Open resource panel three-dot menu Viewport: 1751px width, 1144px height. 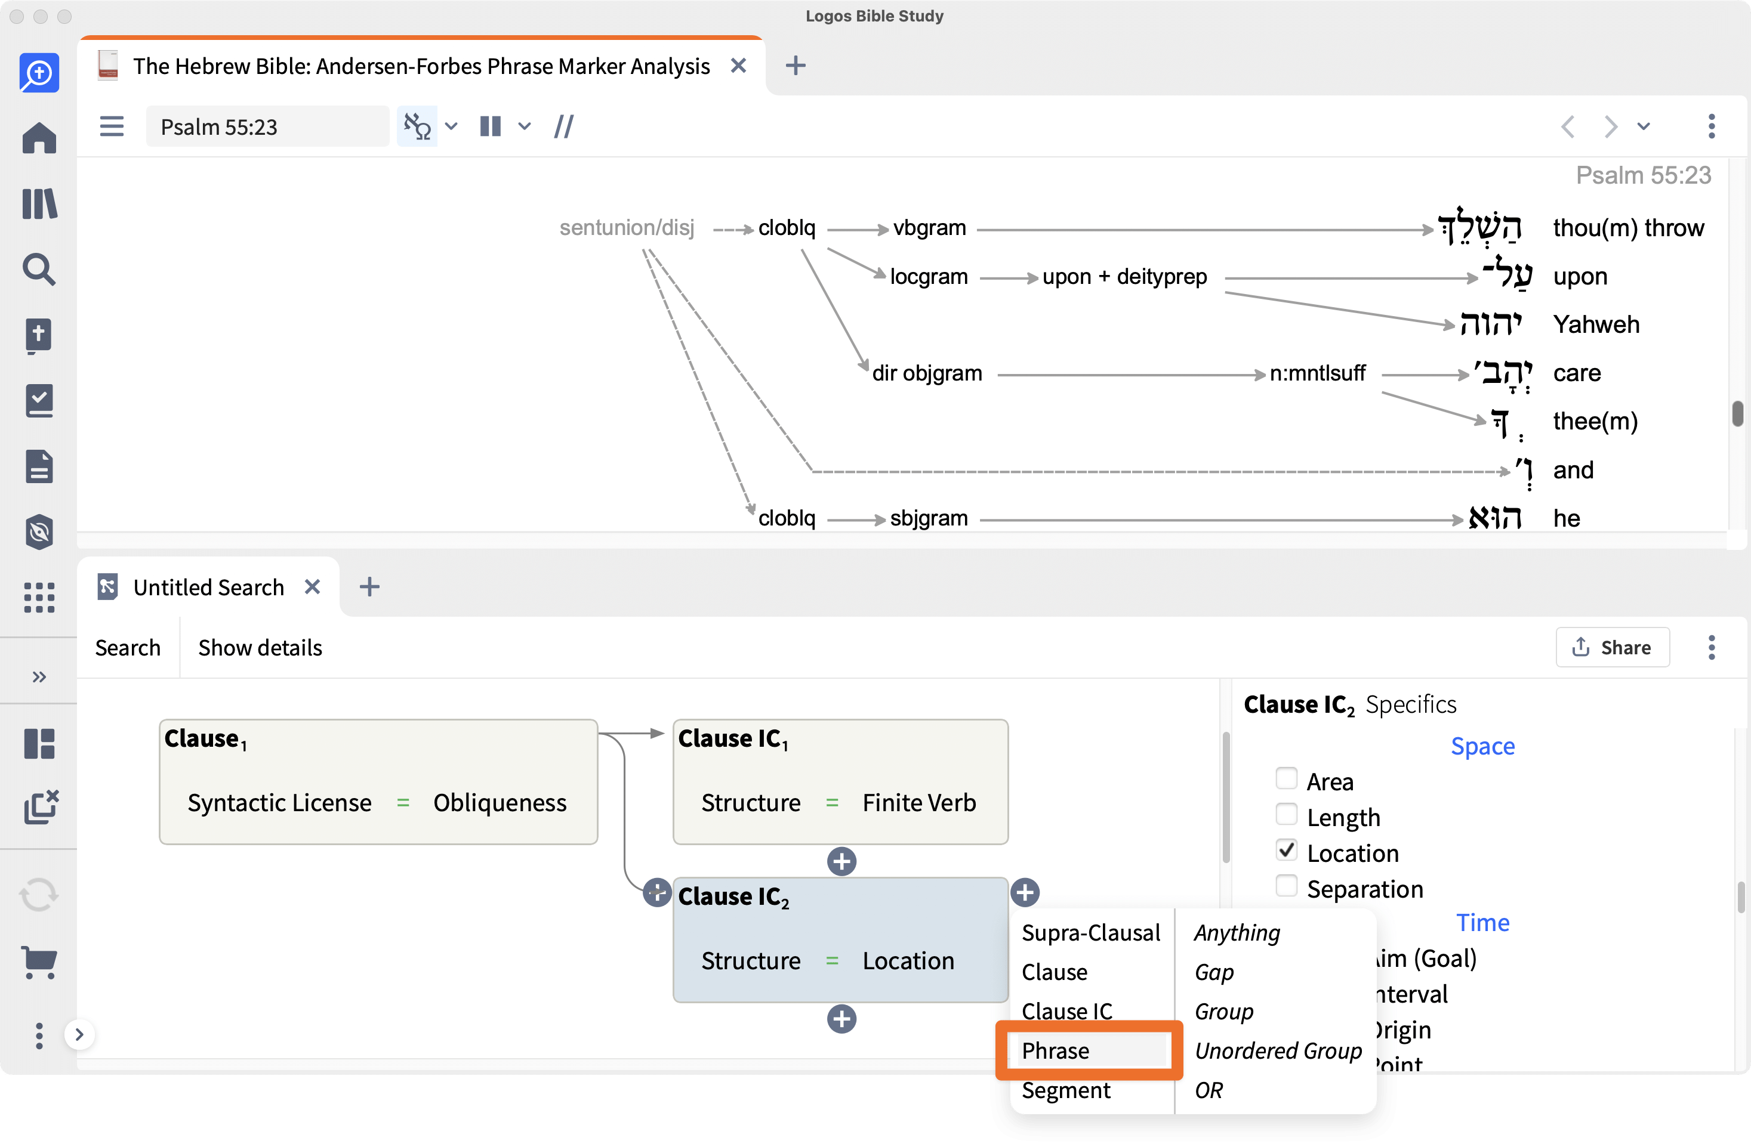[x=1711, y=126]
